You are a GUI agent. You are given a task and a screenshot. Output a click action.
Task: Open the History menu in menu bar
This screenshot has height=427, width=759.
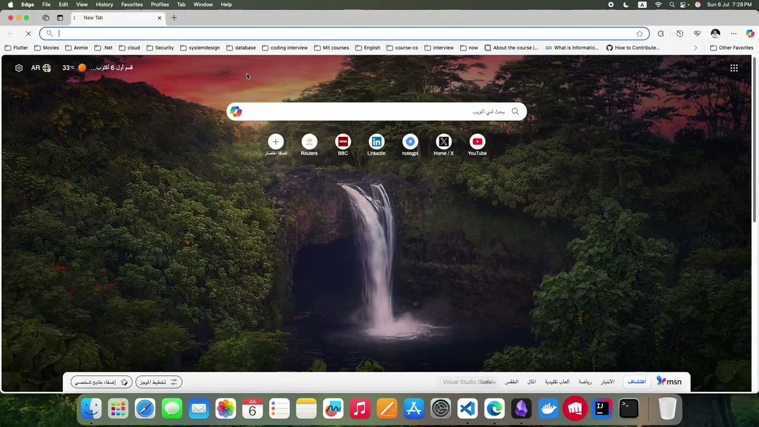coord(104,4)
